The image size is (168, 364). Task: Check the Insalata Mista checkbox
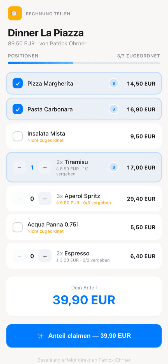[x=18, y=136]
